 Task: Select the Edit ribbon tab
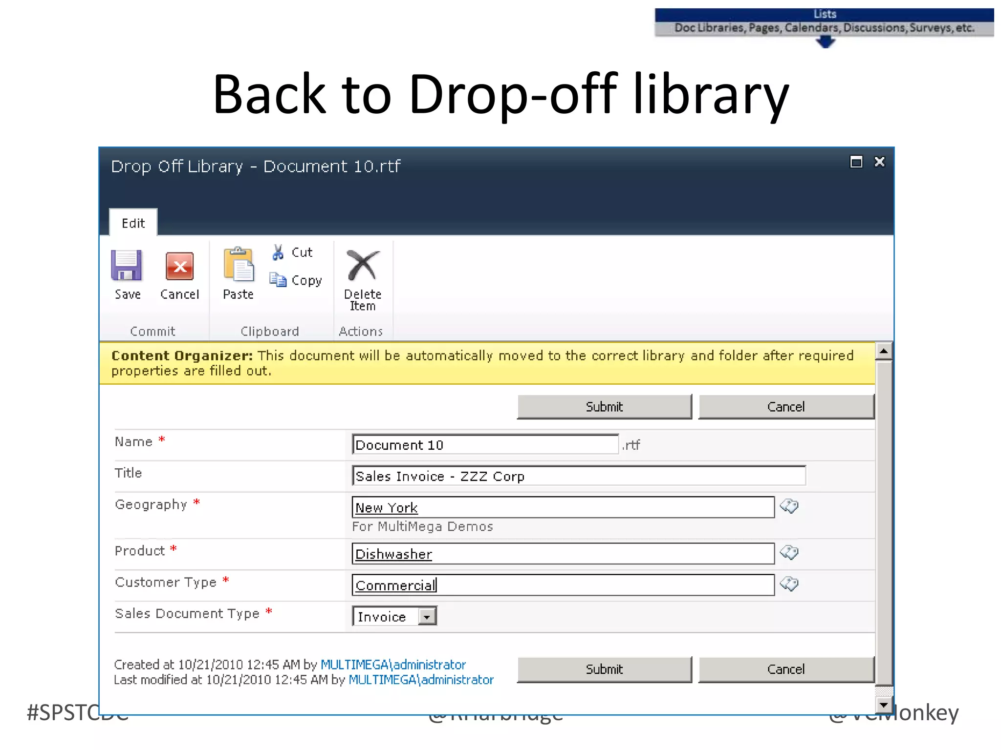tap(133, 224)
